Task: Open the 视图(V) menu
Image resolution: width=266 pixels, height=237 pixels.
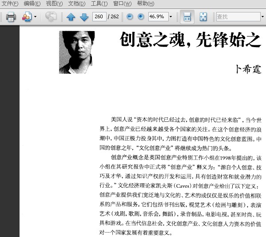Action: [x=54, y=4]
